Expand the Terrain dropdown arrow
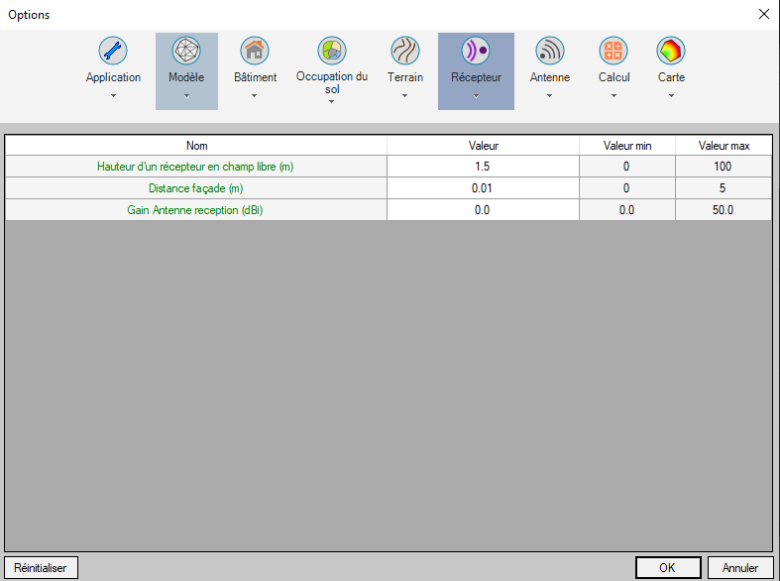The image size is (780, 581). (x=405, y=95)
